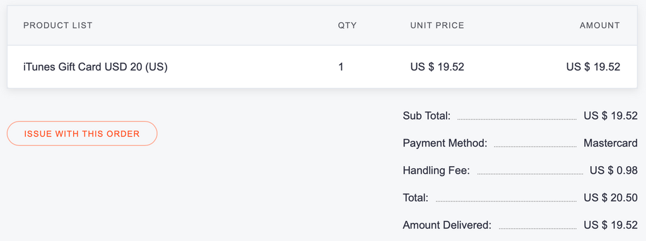Image resolution: width=646 pixels, height=241 pixels.
Task: Click the dotted line beside Handling Fee
Action: pos(530,174)
